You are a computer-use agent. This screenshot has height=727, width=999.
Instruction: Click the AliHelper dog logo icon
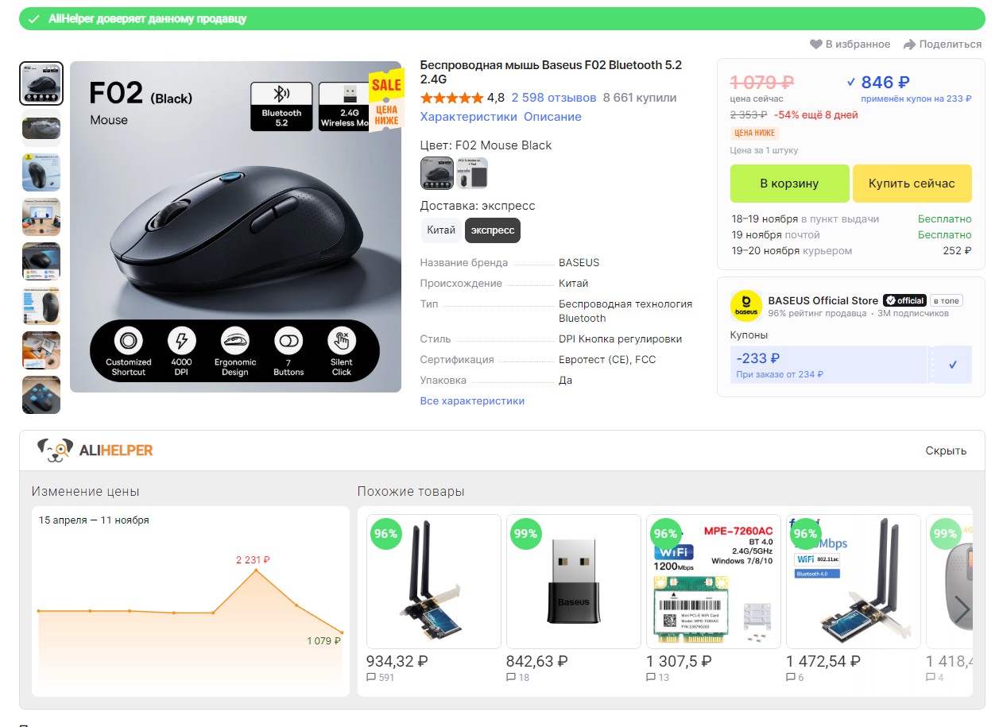[55, 451]
